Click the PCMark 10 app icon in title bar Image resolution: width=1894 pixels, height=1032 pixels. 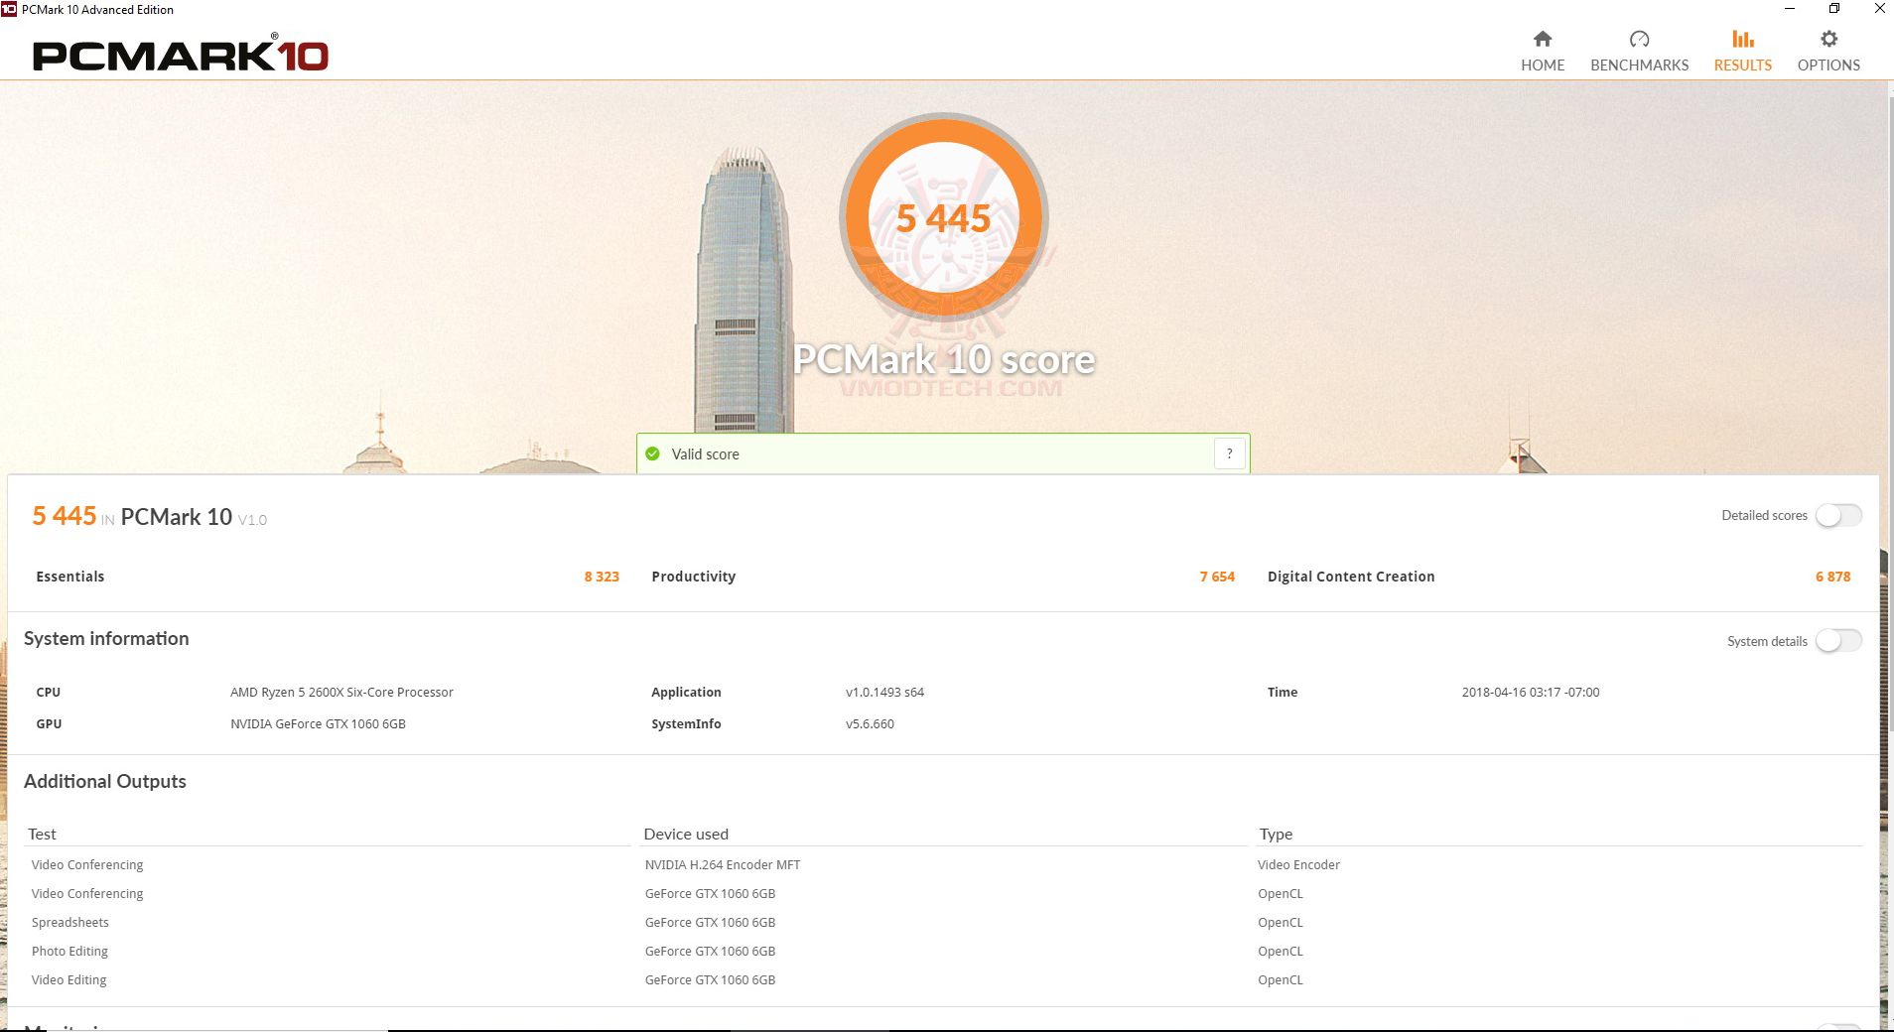click(9, 9)
